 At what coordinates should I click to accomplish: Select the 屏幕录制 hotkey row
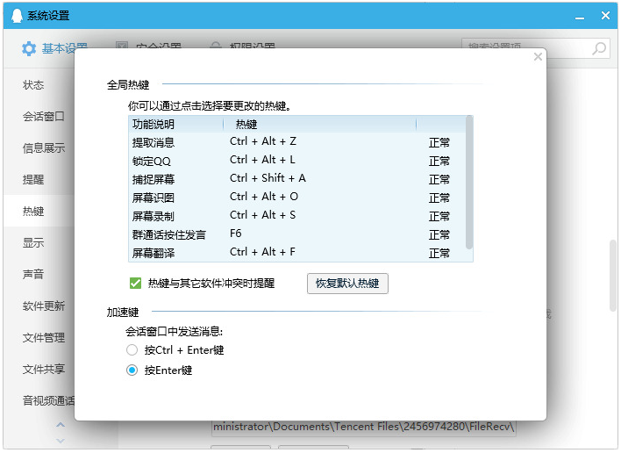coord(297,216)
